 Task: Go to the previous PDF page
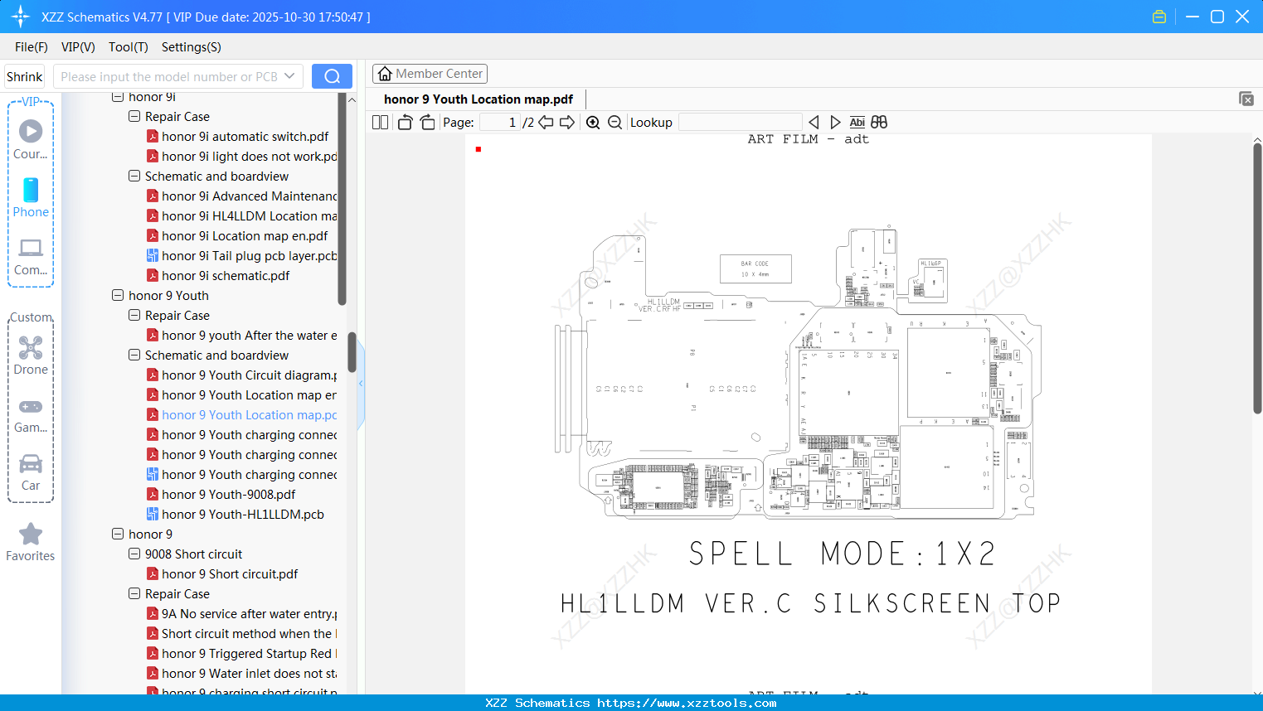(546, 122)
